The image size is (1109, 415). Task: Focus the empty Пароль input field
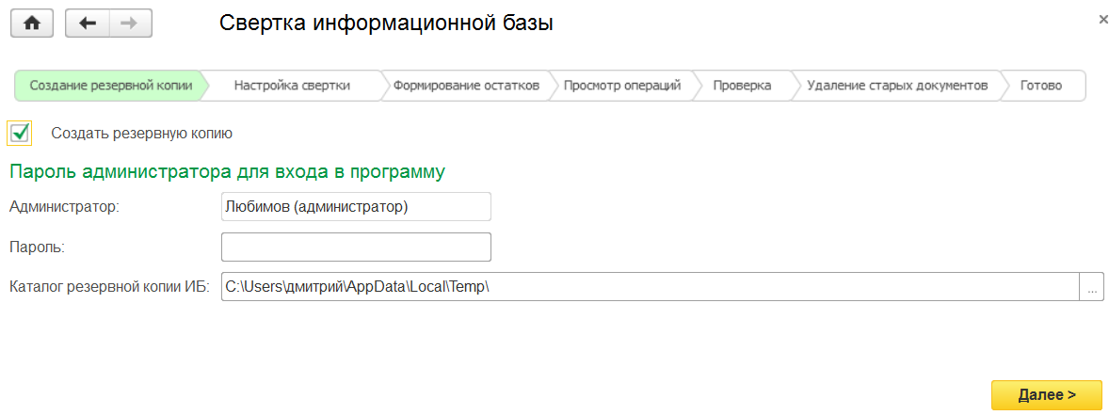point(356,247)
